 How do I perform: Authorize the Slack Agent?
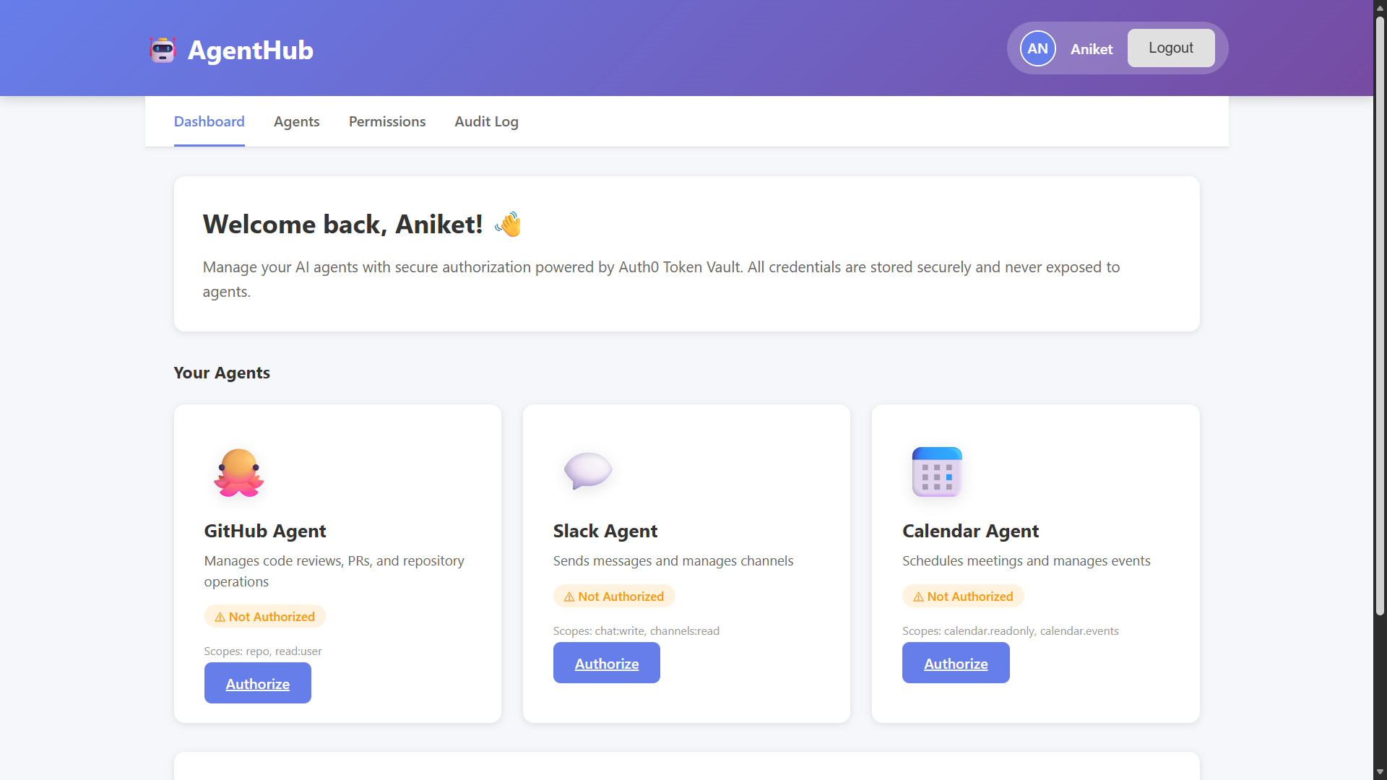coord(606,663)
